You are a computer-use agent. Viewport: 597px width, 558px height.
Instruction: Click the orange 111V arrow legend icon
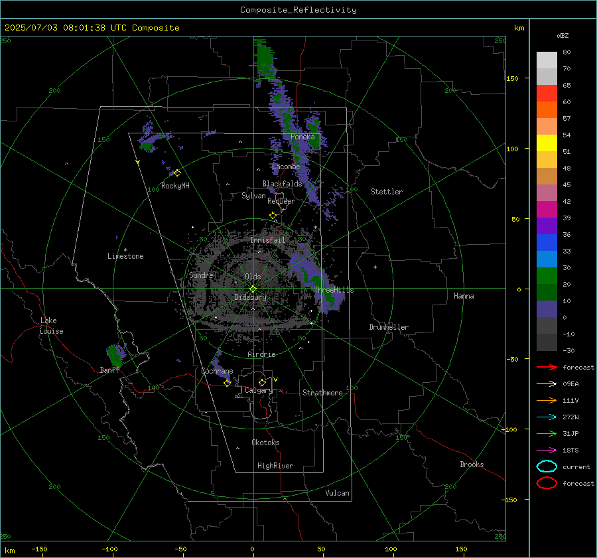547,400
